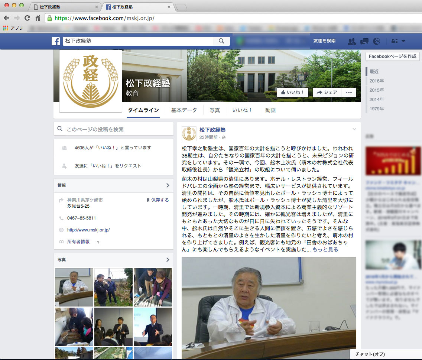Click the public globe icon on post

point(223,137)
